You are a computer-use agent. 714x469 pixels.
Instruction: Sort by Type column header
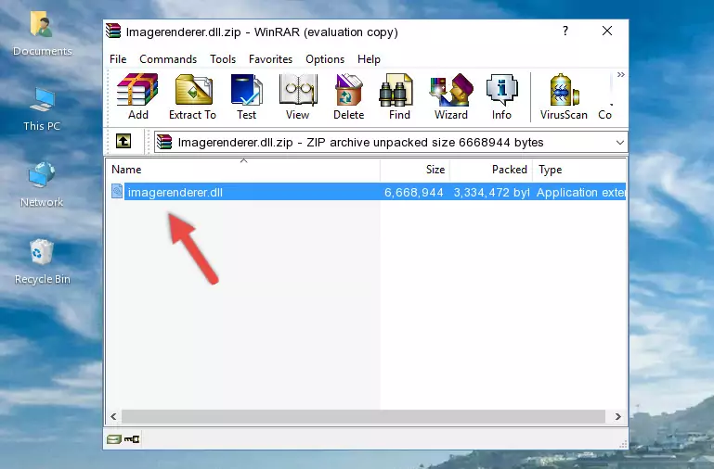pos(579,170)
